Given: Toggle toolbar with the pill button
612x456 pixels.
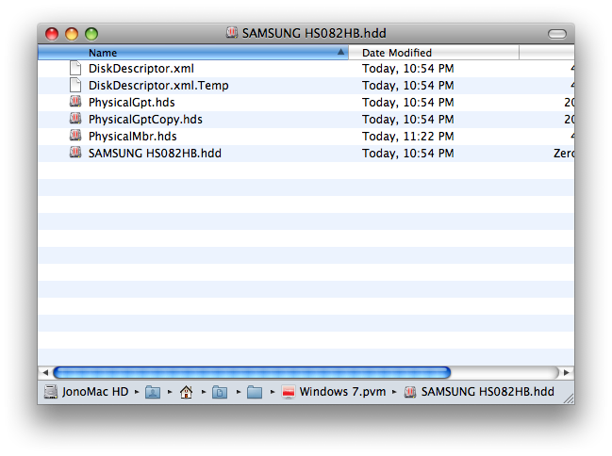Looking at the screenshot, I should click(557, 34).
